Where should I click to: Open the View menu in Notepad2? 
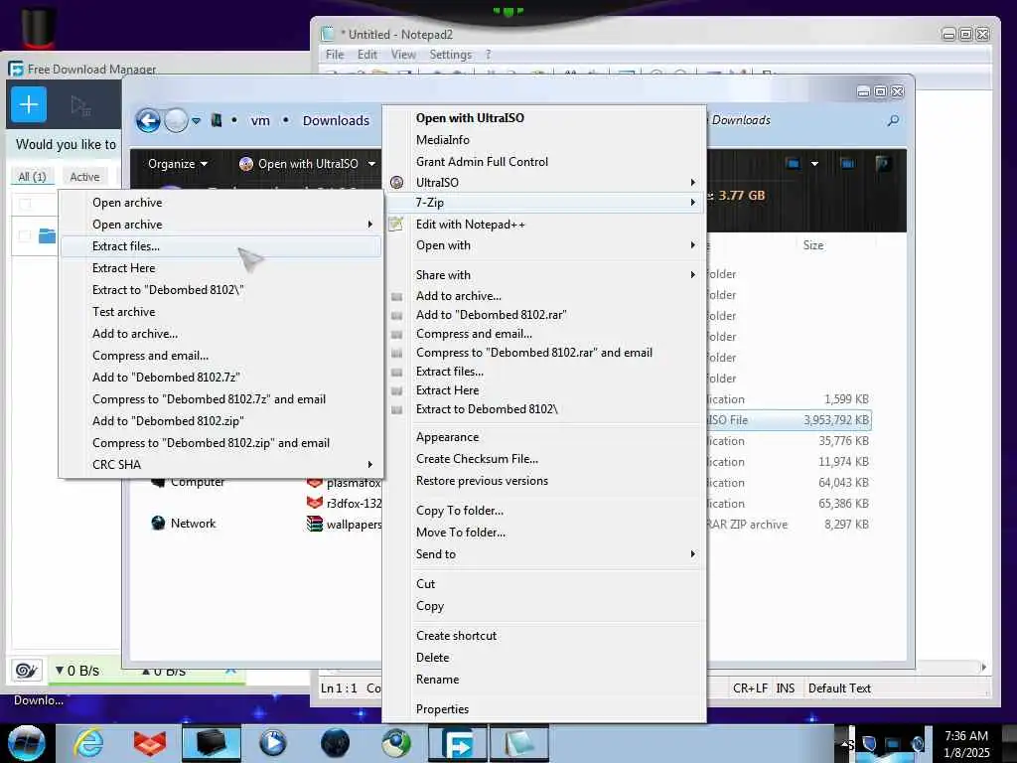(x=403, y=55)
